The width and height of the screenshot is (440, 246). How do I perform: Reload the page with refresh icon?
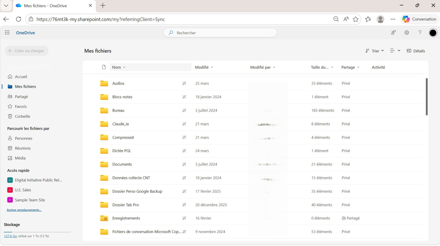18,19
